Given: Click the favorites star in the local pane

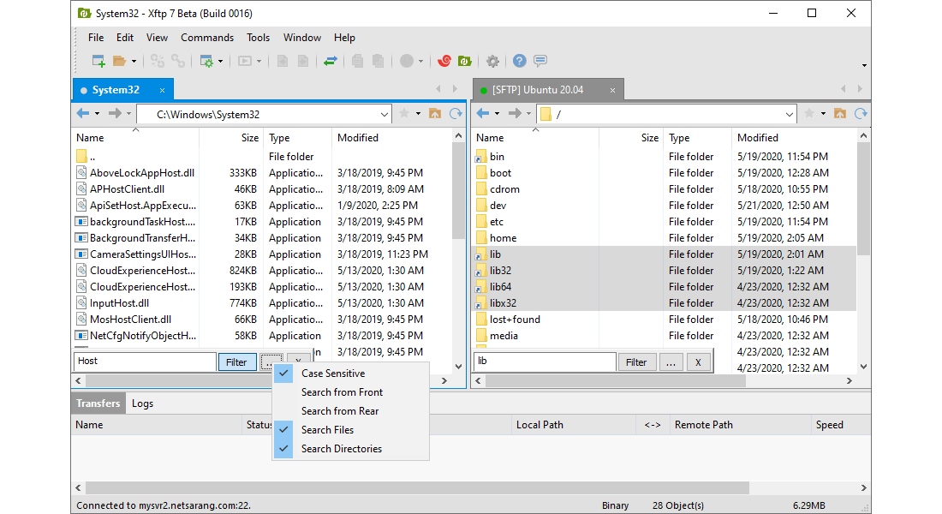Looking at the screenshot, I should [x=404, y=114].
